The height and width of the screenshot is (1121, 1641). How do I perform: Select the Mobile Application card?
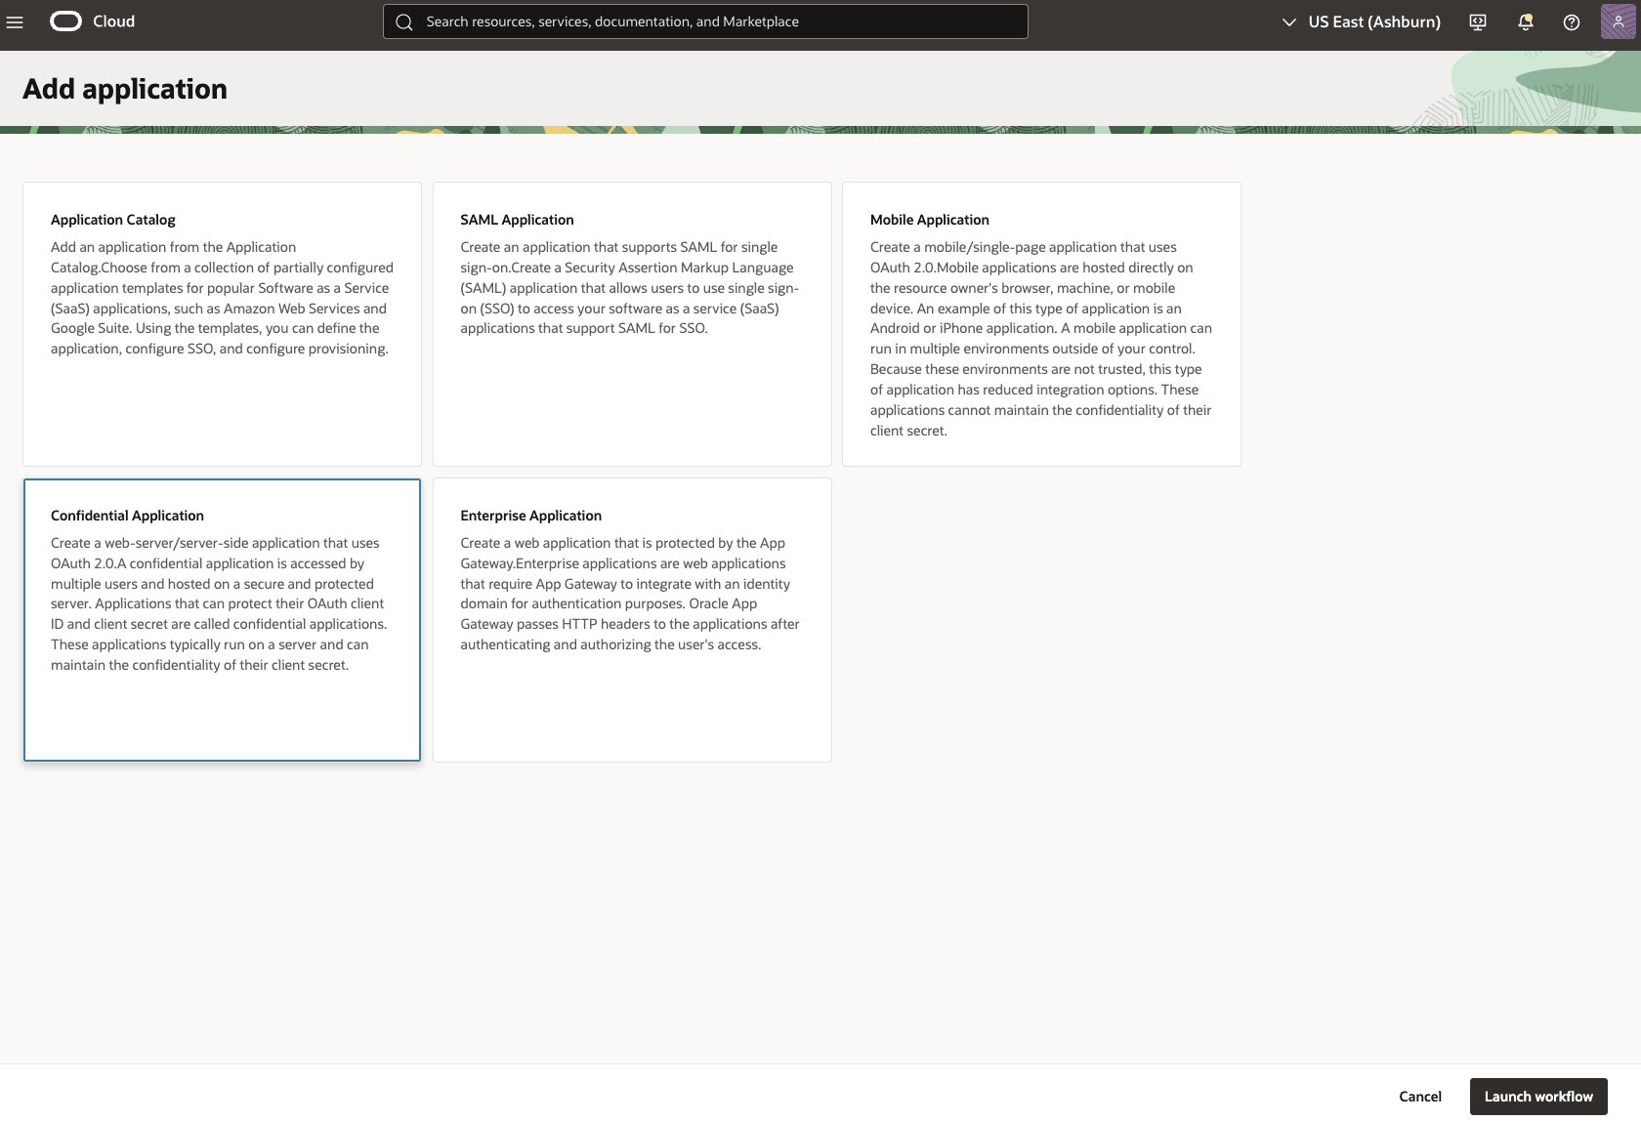1040,323
